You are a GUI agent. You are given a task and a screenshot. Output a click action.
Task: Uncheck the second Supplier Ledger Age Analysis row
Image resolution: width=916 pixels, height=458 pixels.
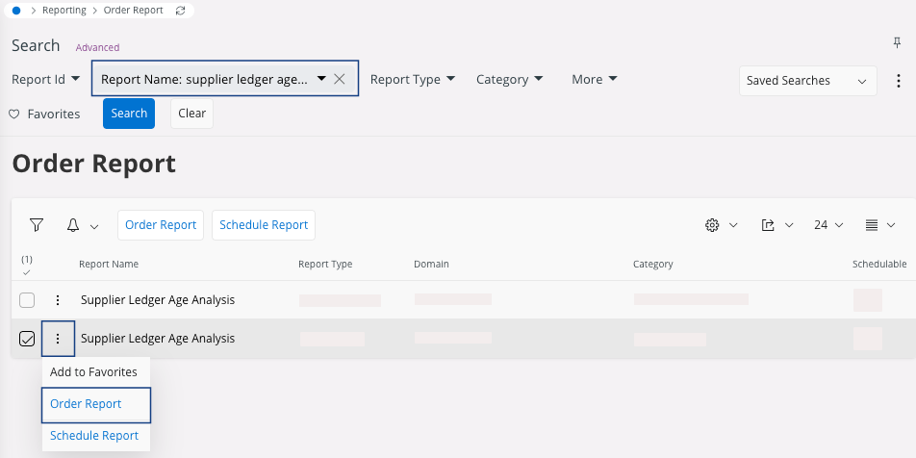tap(28, 339)
